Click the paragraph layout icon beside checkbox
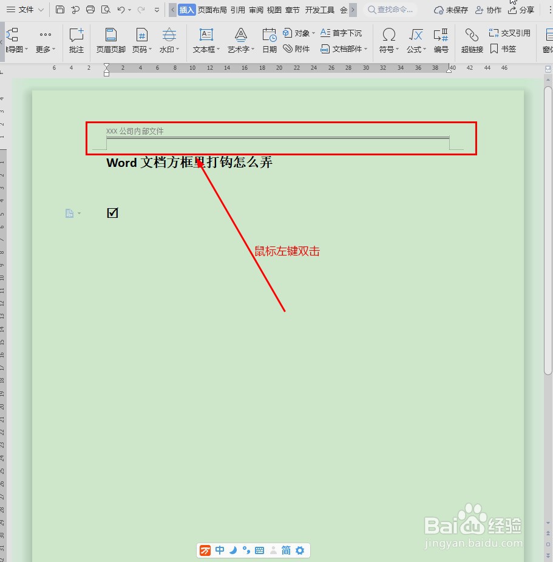This screenshot has width=553, height=562. click(70, 214)
